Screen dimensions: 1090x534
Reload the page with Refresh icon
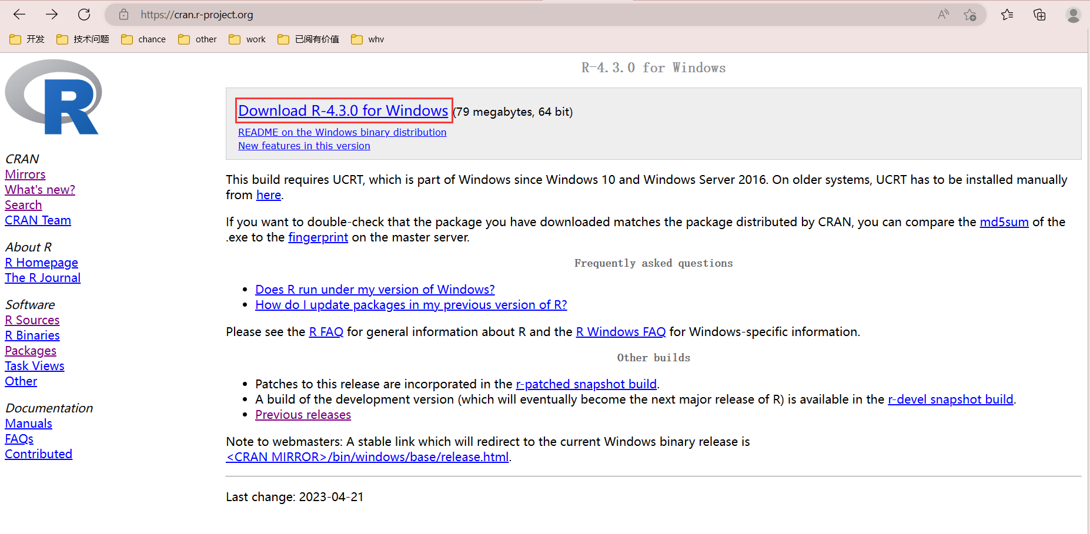point(84,15)
